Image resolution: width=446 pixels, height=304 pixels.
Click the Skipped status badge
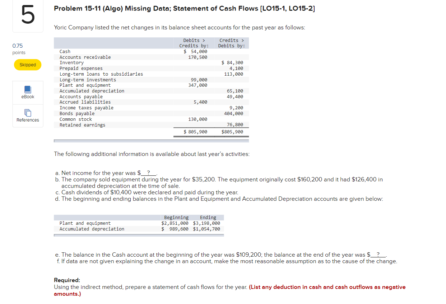[28, 65]
